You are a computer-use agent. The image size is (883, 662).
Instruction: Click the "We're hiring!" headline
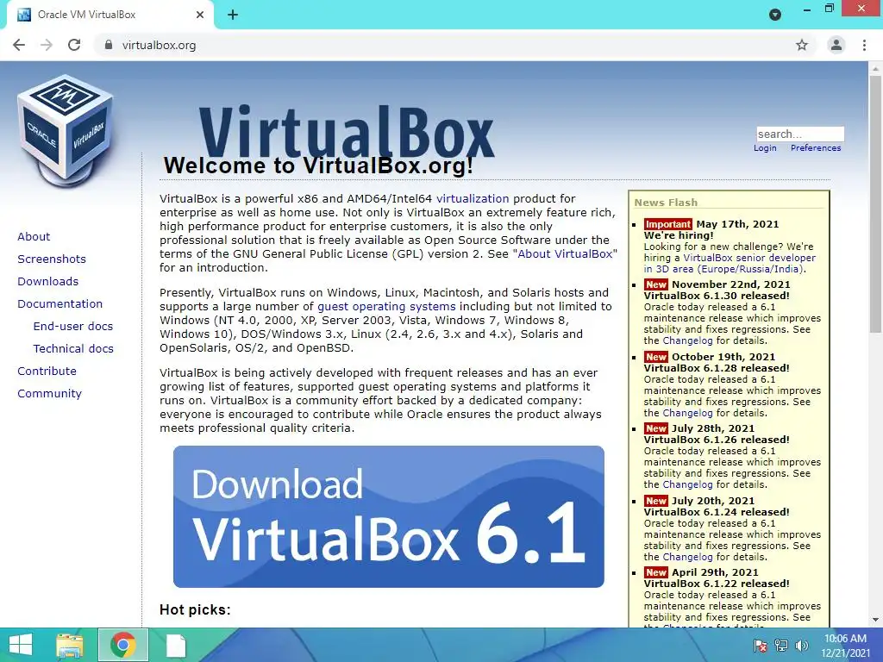click(679, 235)
